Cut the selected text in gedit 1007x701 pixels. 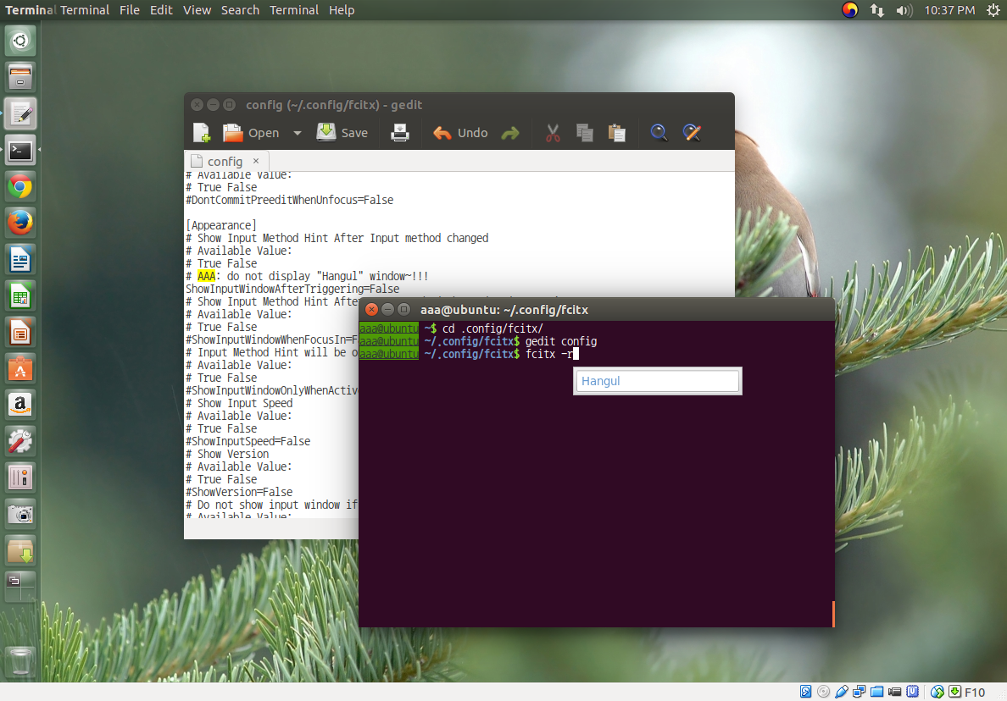(x=553, y=133)
